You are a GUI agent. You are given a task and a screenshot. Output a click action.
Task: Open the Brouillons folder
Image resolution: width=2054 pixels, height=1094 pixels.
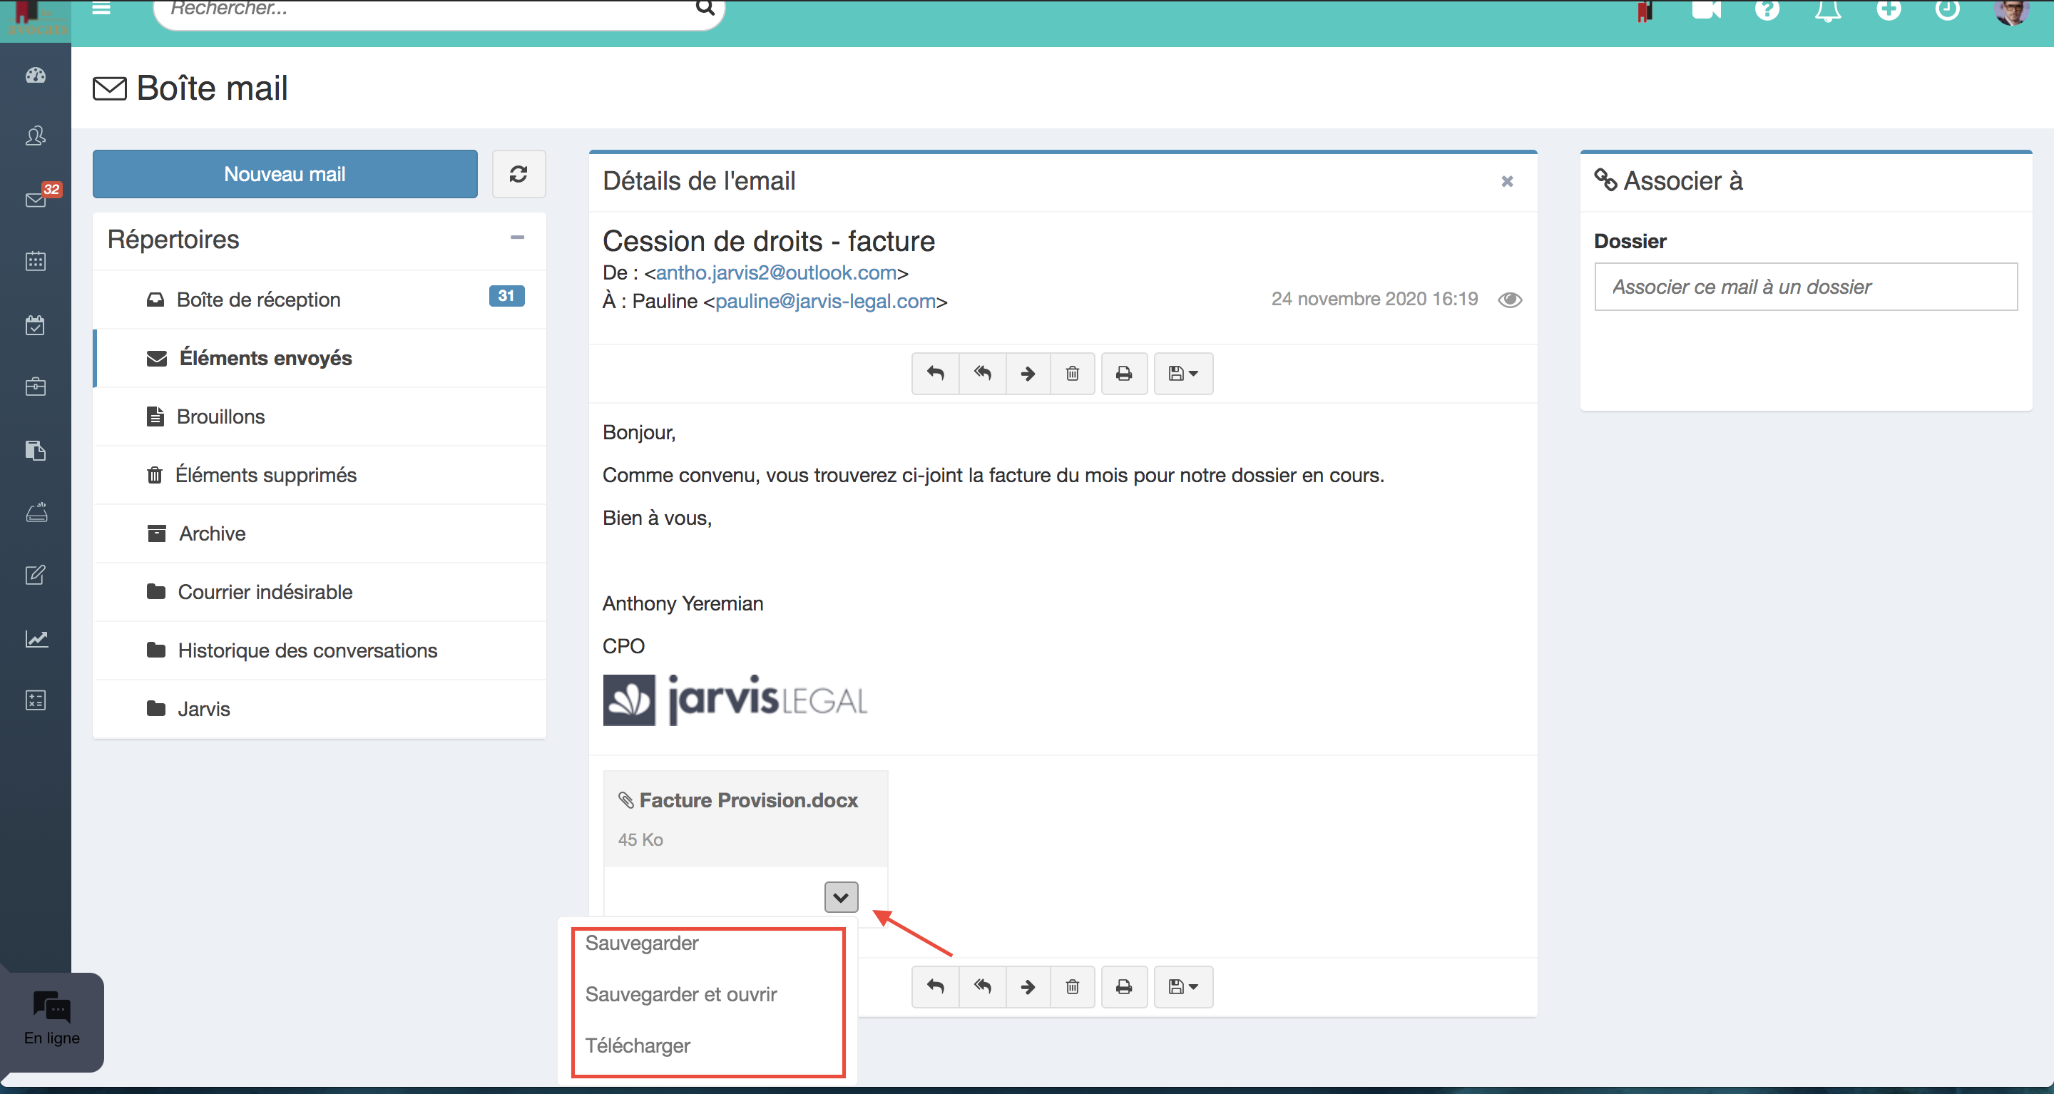point(220,416)
